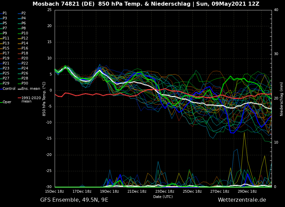
Task: Toggle the Control run legend entry
Action: click(9, 89)
